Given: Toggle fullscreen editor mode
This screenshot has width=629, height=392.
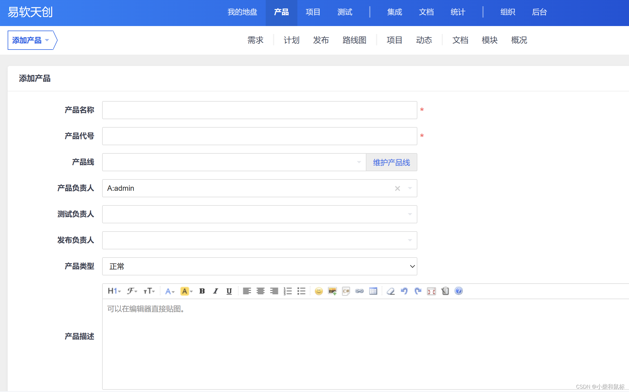Looking at the screenshot, I should (431, 291).
